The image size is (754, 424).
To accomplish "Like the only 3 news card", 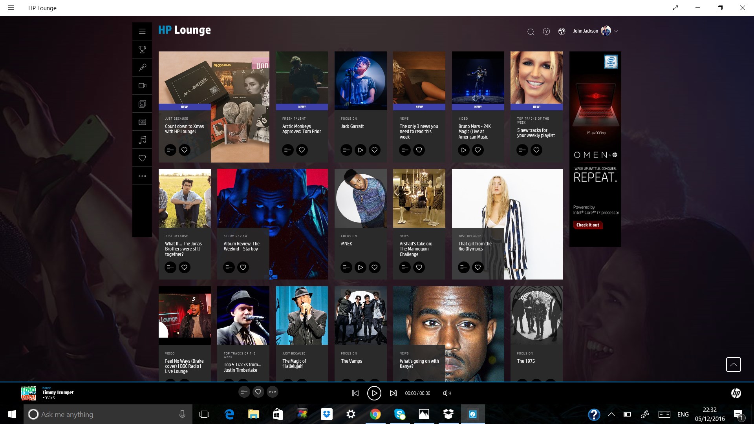I will point(419,150).
